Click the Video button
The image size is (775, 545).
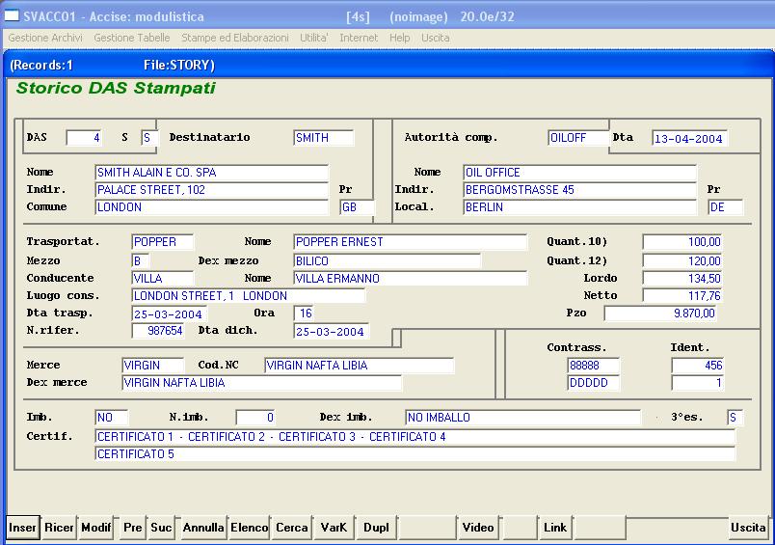[x=478, y=528]
